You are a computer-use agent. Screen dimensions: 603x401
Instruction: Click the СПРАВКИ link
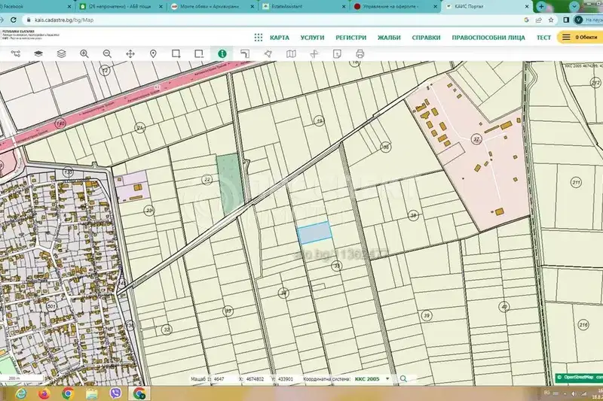(x=426, y=38)
